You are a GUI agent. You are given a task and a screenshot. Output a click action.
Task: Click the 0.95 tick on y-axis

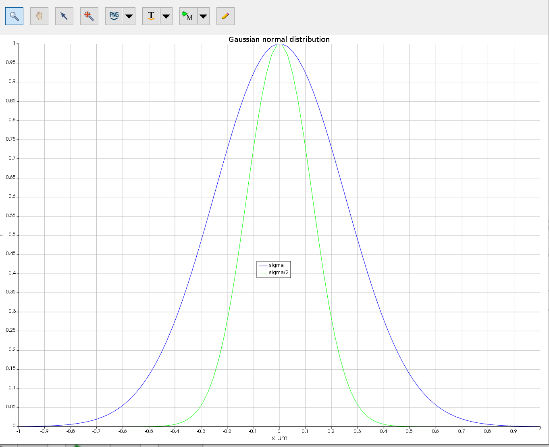click(10, 62)
